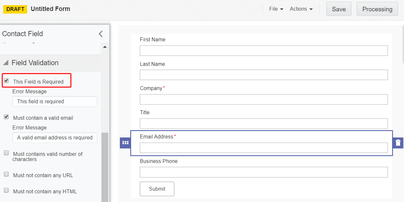Uncheck This Field is Required
404x202 pixels.
6,81
